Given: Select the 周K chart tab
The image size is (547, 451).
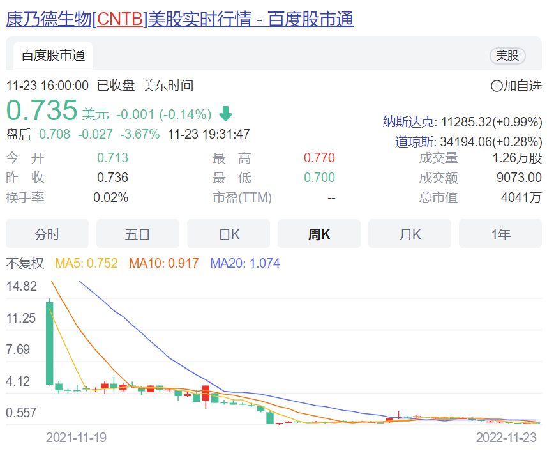Looking at the screenshot, I should click(x=319, y=234).
